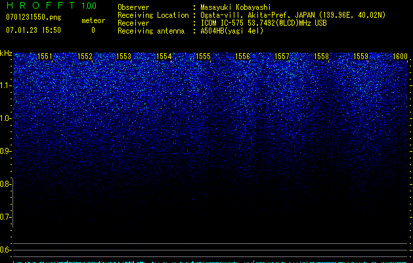Viewport: 413px width, 263px height.
Task: Click the timestamp 07.01.23 15:50
Action: pos(33,30)
